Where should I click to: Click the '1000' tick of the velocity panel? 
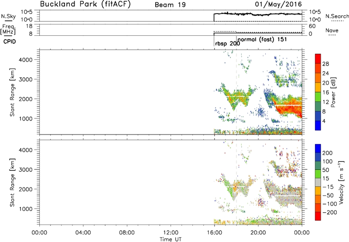pyautogui.click(x=25, y=209)
